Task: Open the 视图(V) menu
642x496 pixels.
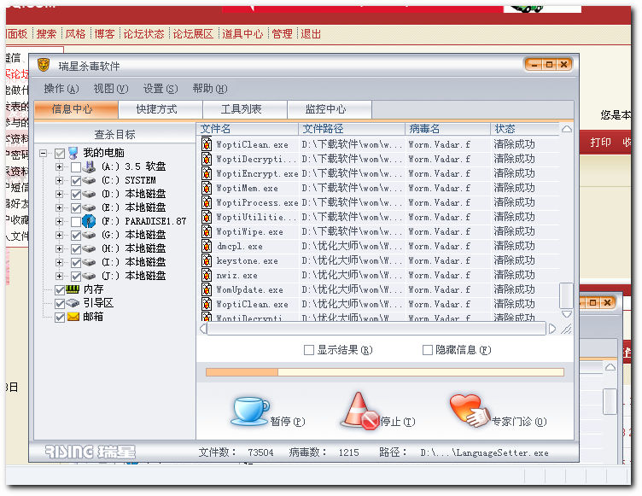Action: (x=110, y=89)
